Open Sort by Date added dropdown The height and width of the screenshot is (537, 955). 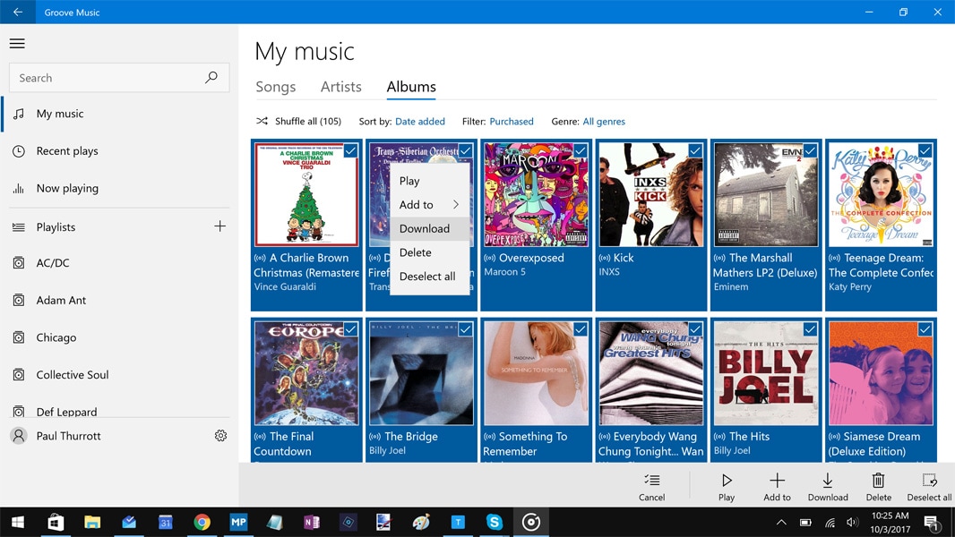tap(419, 121)
